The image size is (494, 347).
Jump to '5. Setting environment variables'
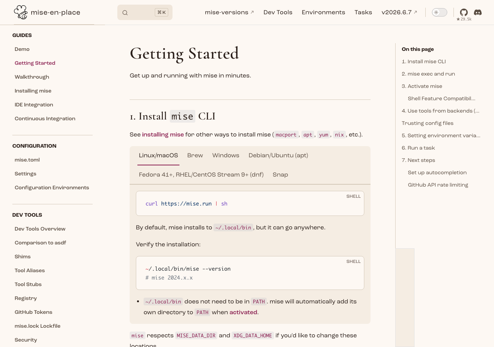[x=441, y=136]
